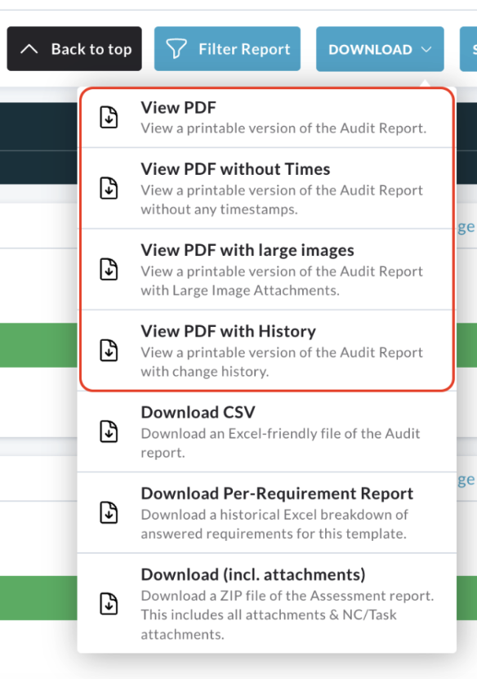
Task: Select Download (incl. attachments) entry
Action: point(267,603)
